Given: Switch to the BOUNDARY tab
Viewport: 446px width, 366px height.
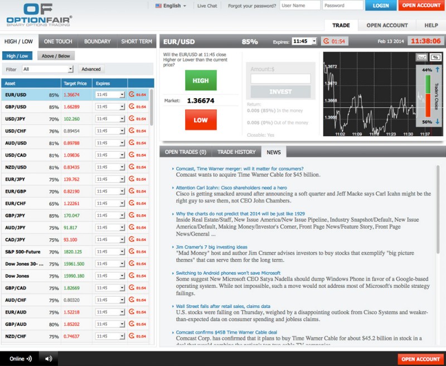Looking at the screenshot, I should (x=97, y=41).
